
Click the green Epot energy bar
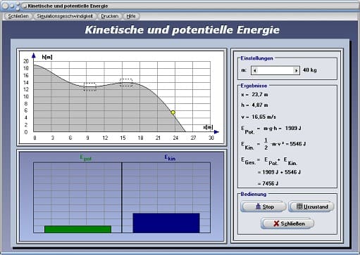point(77,229)
